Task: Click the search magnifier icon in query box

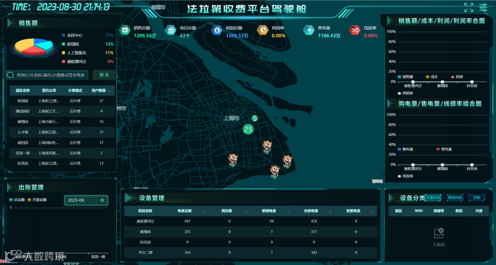Action: (x=11, y=75)
